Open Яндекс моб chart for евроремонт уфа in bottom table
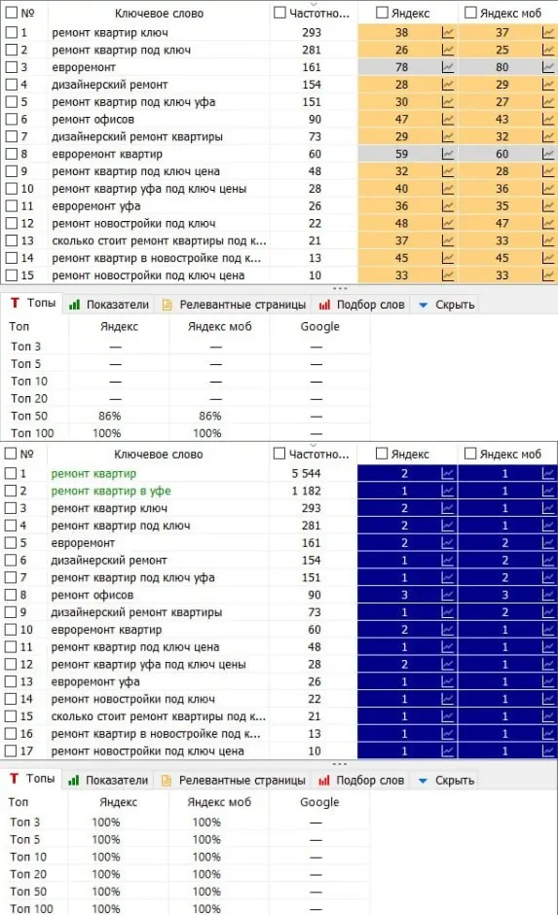 (x=548, y=682)
